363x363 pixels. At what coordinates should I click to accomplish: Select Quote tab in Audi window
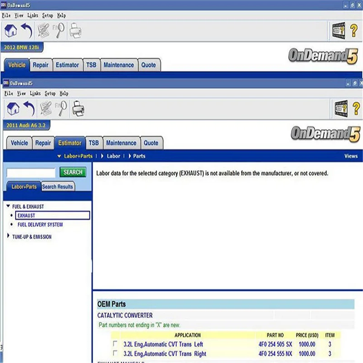[x=151, y=143]
